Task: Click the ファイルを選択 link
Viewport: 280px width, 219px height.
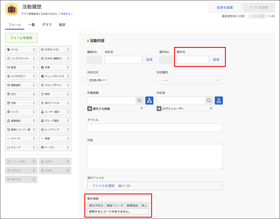Action: (x=103, y=186)
